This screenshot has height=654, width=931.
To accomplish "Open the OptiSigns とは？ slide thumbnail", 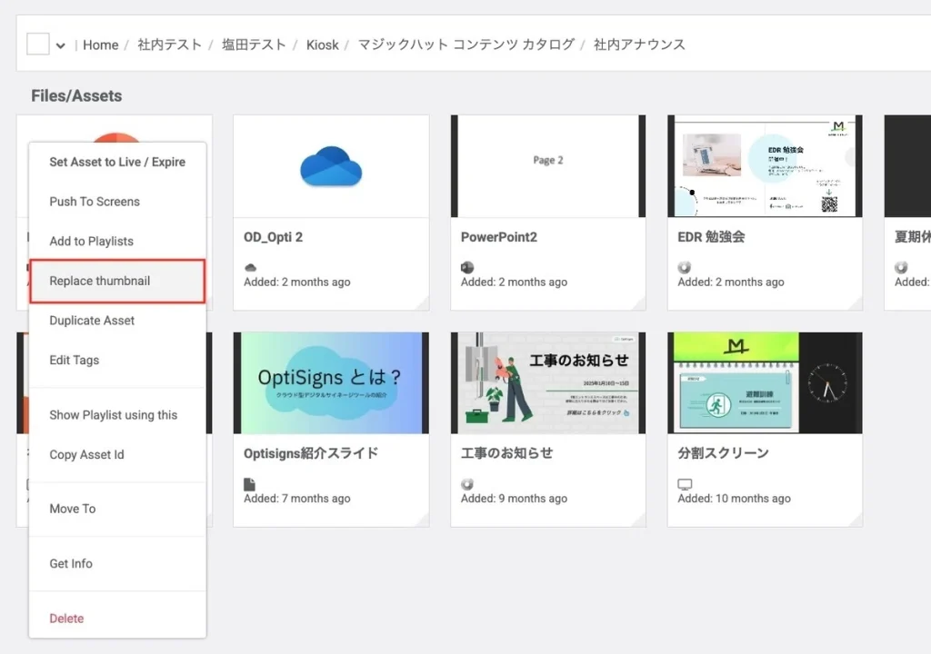I will coord(331,382).
